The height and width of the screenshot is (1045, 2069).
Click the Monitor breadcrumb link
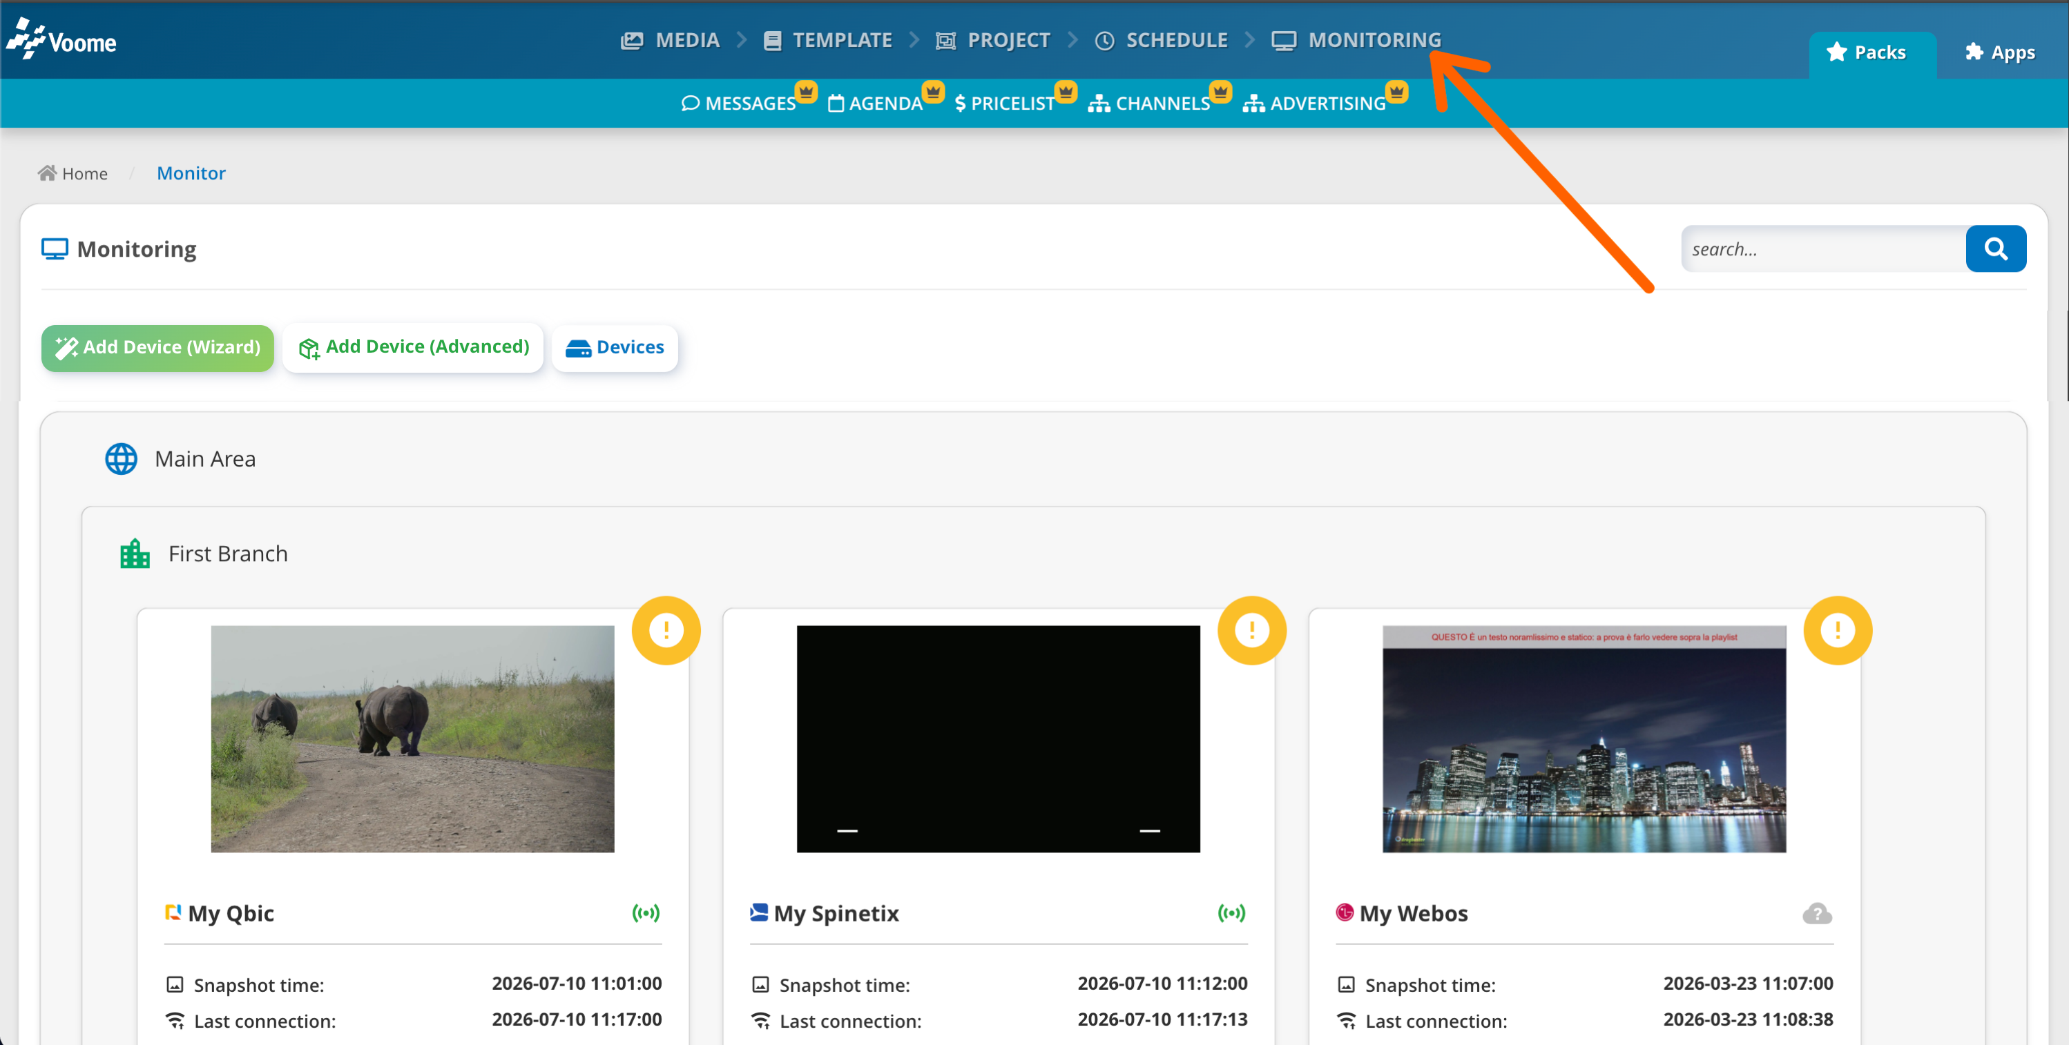[191, 173]
